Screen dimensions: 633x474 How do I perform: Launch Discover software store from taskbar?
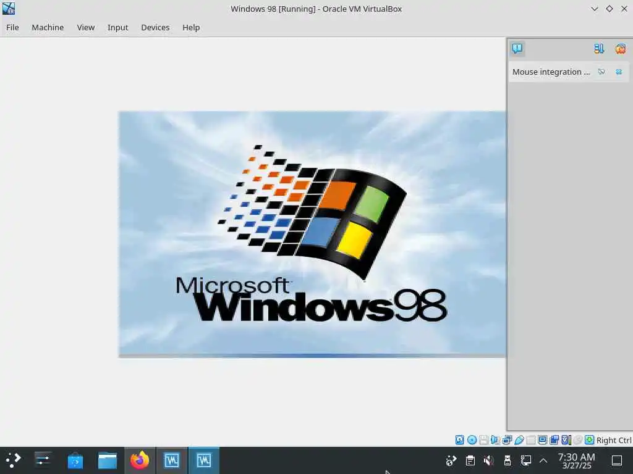pyautogui.click(x=75, y=460)
